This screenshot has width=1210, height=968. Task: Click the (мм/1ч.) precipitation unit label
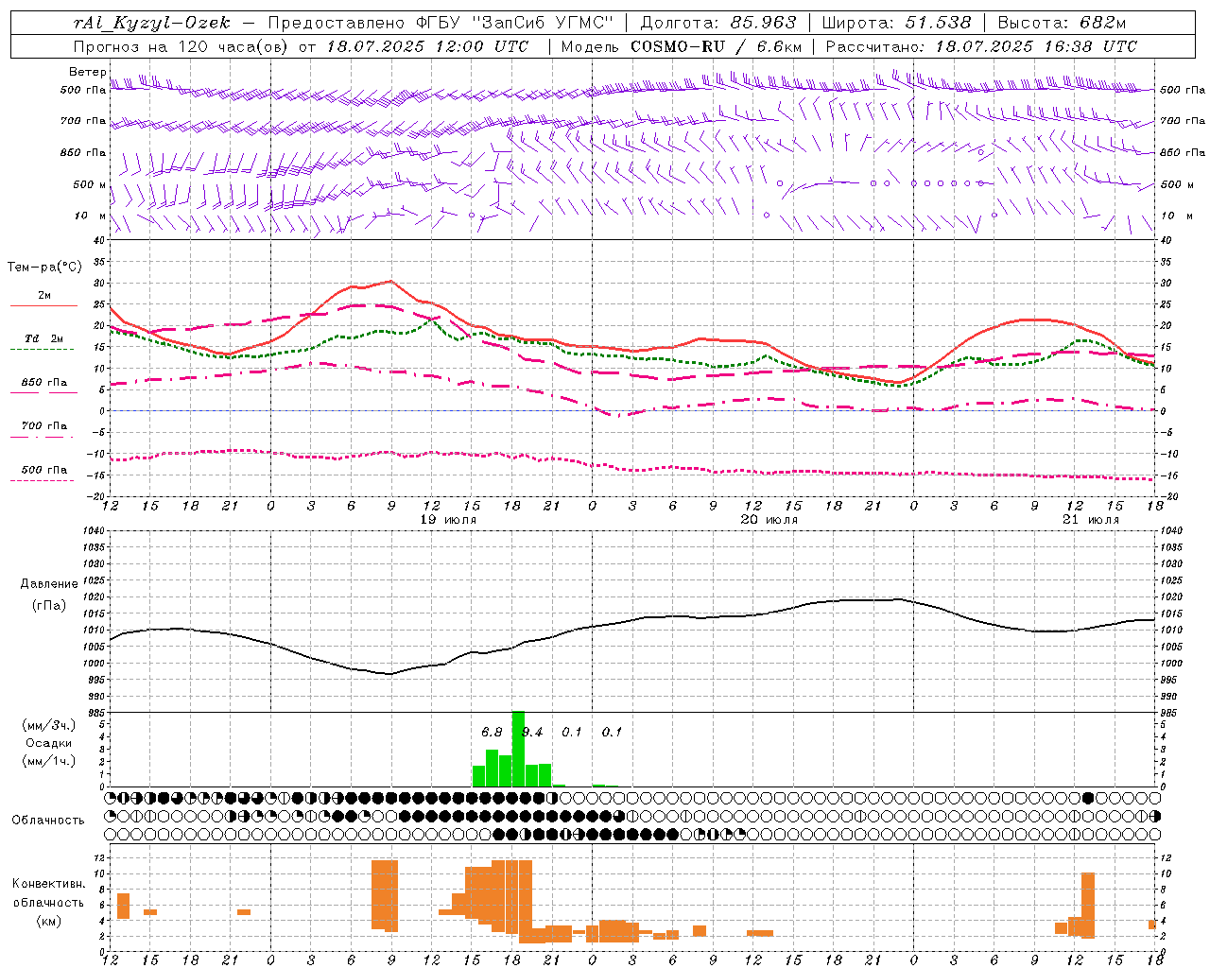pos(49,761)
